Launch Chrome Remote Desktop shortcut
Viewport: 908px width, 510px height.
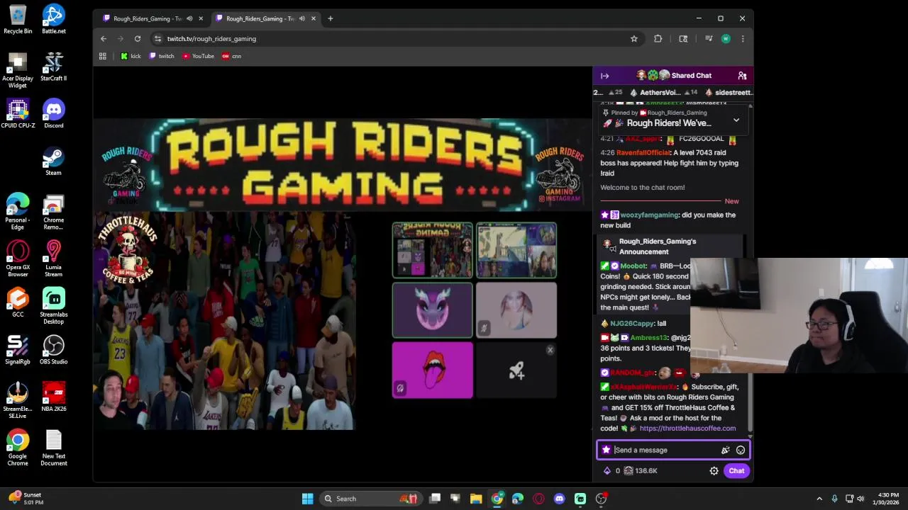click(53, 212)
